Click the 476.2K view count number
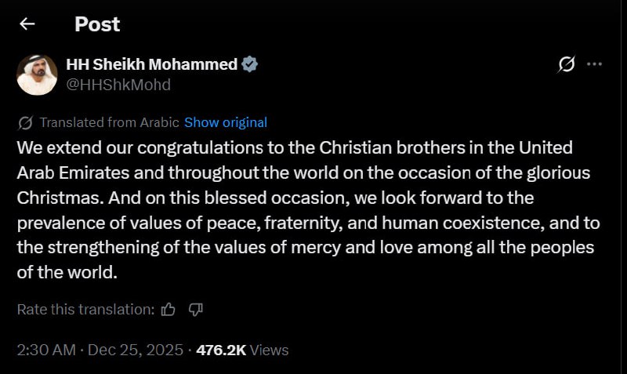 tap(222, 350)
